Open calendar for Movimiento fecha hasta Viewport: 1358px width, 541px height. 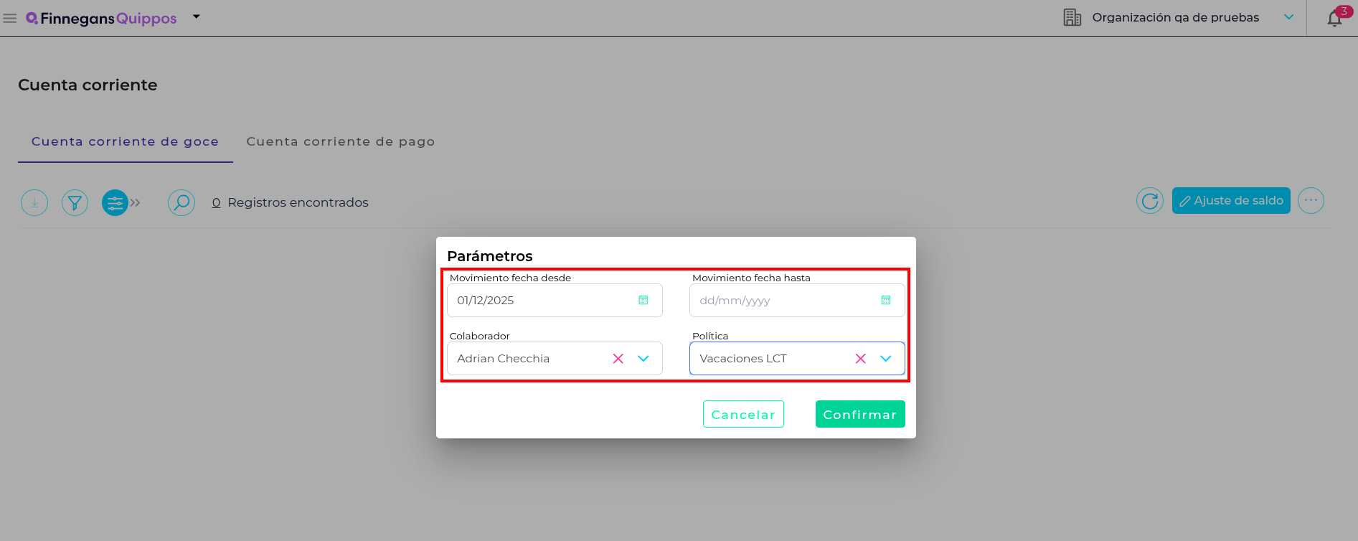click(886, 301)
